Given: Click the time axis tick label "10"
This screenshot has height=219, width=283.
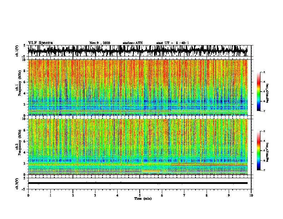Looking at the screenshot, I should click(x=251, y=195).
